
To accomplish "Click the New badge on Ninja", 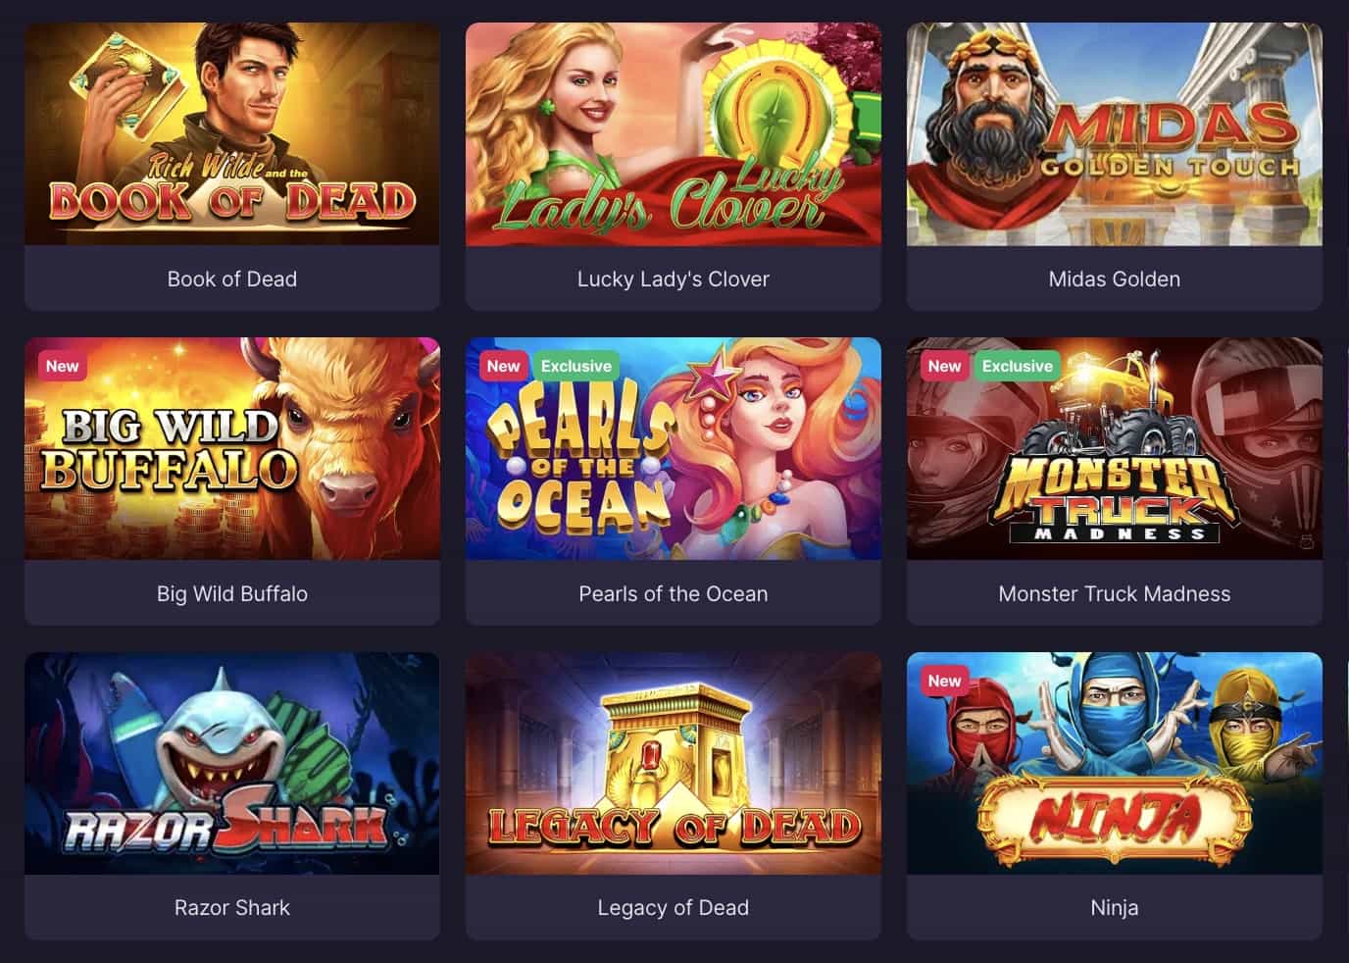I will pos(944,681).
